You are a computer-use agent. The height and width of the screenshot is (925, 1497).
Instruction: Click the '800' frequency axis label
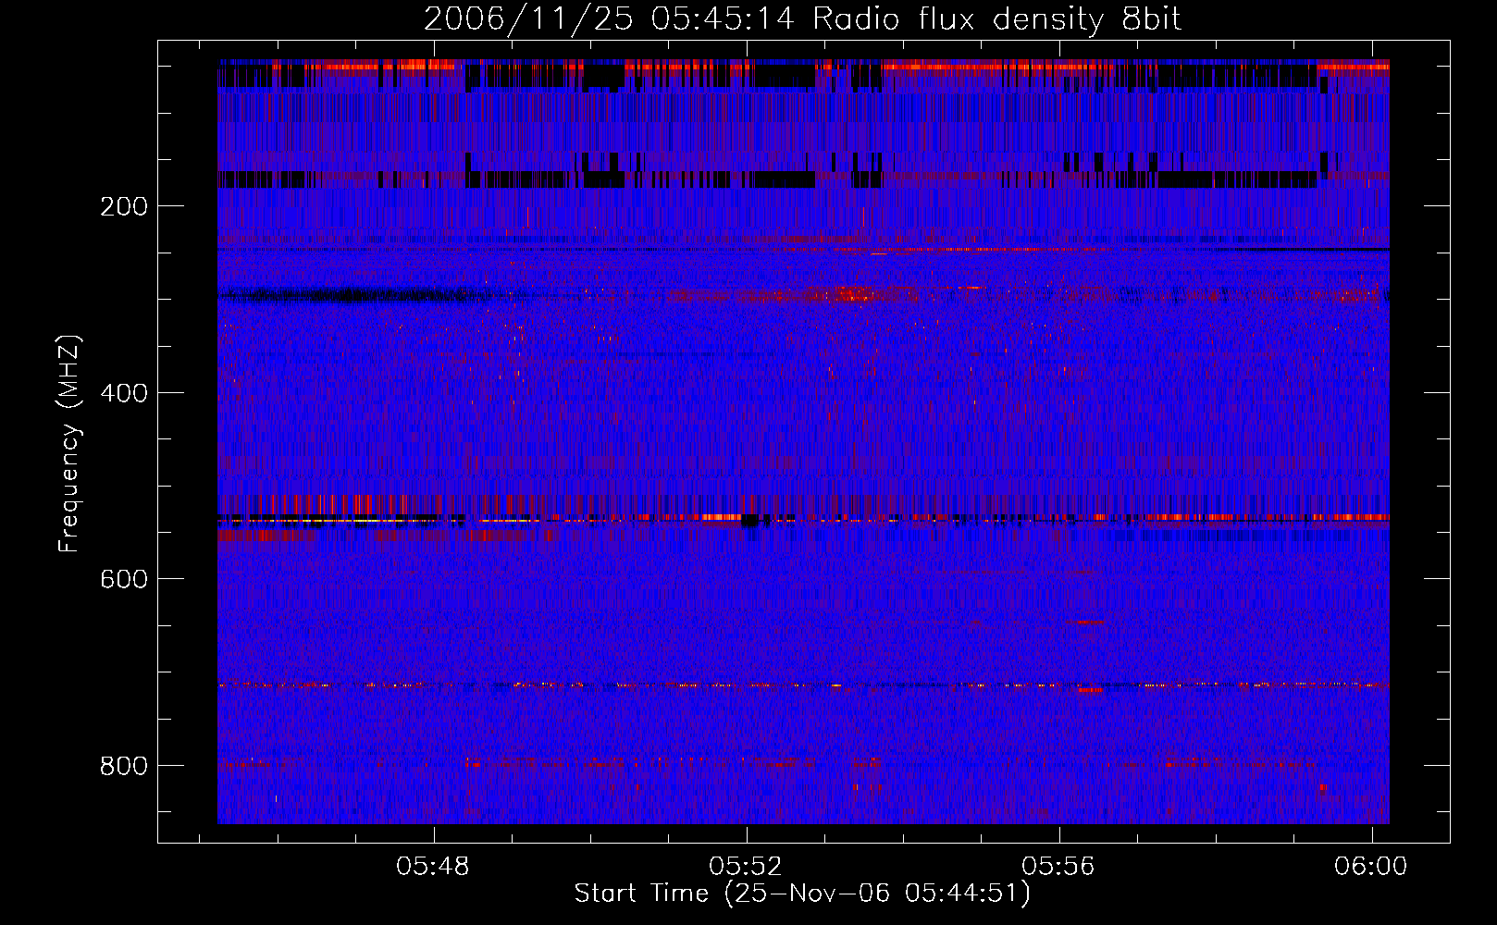tap(124, 766)
